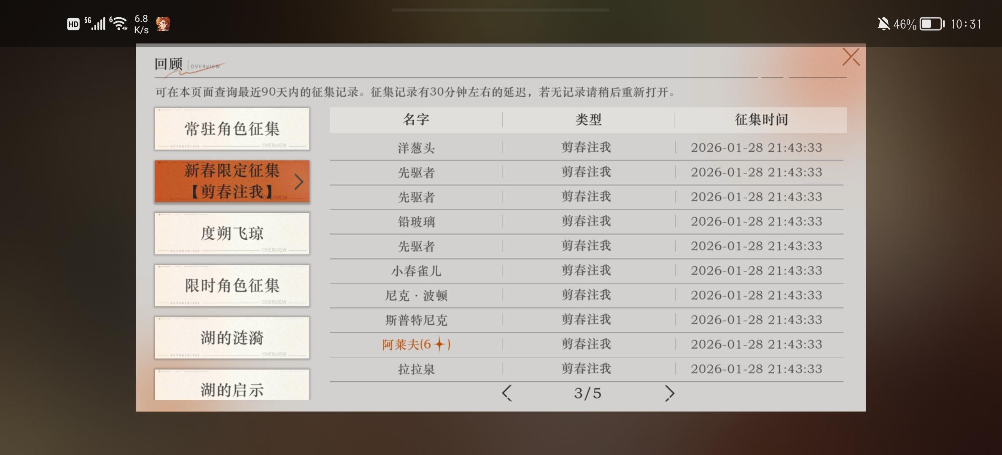Click the 征集时间 column header
This screenshot has height=455, width=1002.
[761, 120]
